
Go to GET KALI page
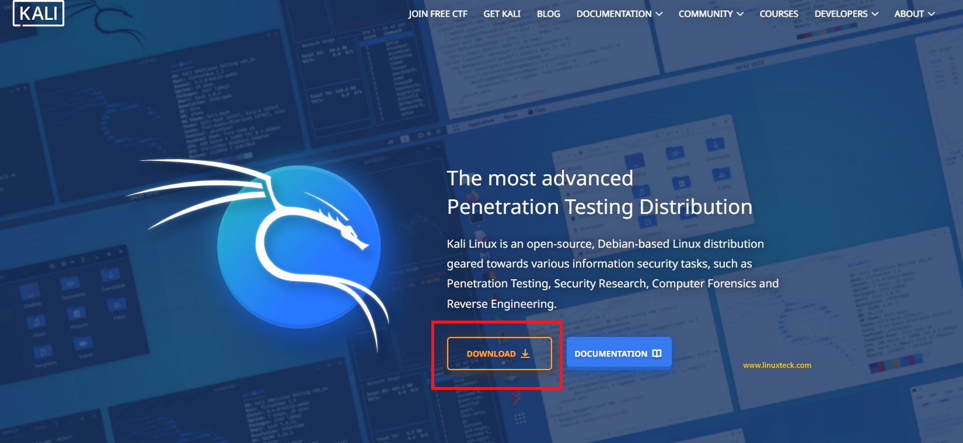[x=502, y=14]
